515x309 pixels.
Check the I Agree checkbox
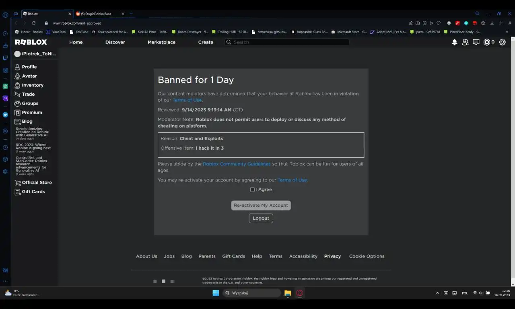pyautogui.click(x=252, y=190)
